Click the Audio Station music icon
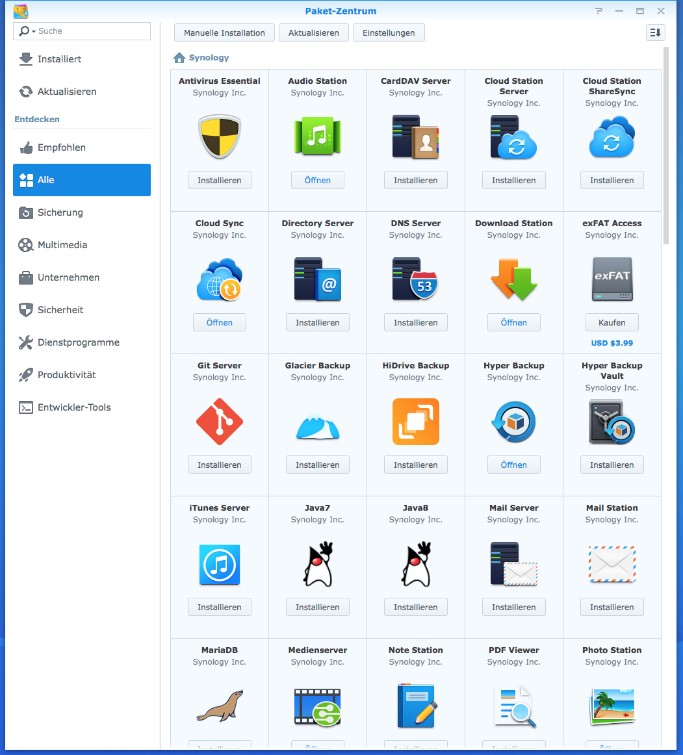683x755 pixels. (x=317, y=136)
